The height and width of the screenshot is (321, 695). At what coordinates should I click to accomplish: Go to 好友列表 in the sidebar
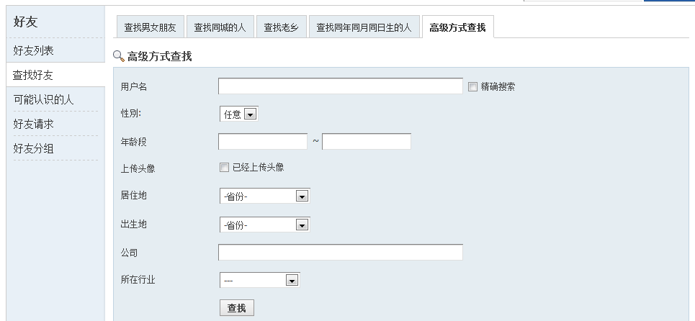click(x=34, y=51)
